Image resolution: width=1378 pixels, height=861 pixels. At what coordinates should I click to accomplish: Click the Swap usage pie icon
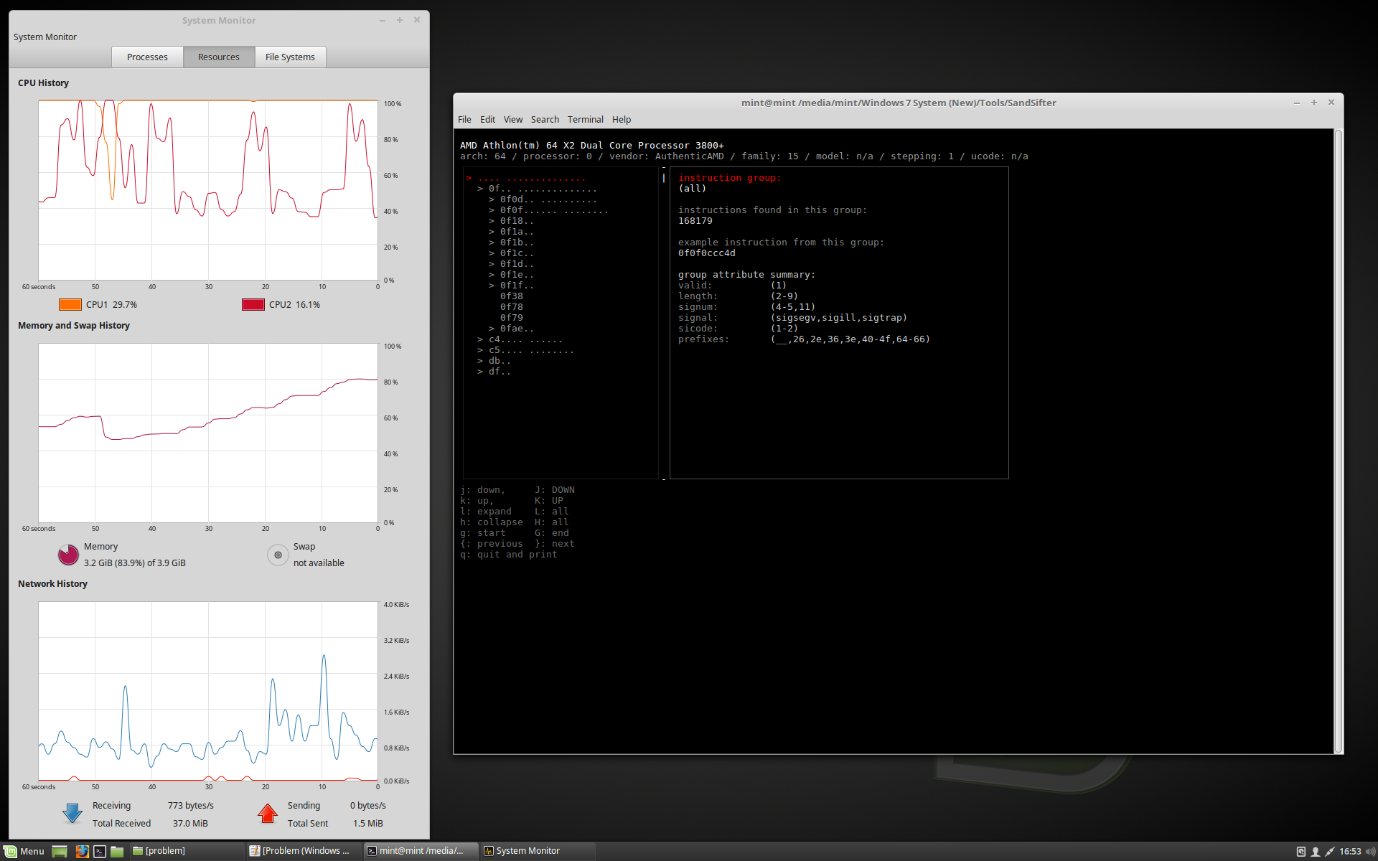pyautogui.click(x=278, y=555)
